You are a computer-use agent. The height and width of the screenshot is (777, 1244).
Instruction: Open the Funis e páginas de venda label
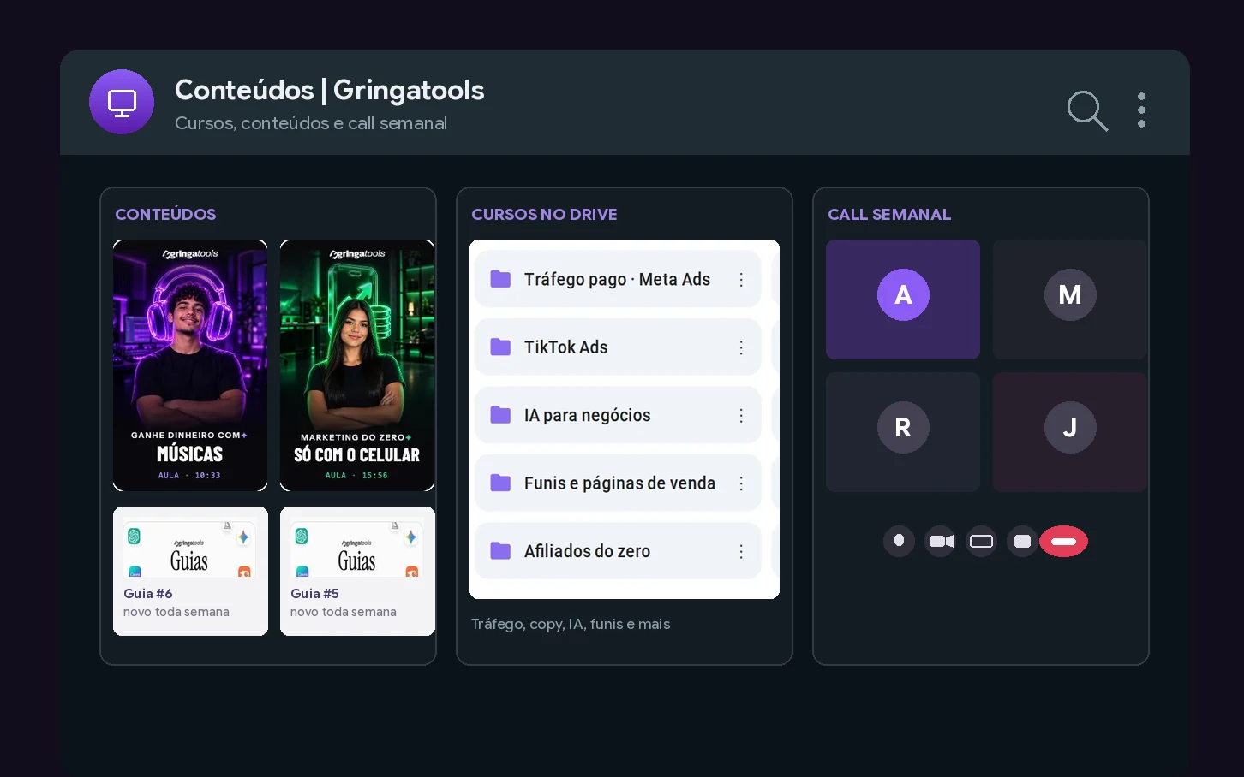tap(619, 483)
